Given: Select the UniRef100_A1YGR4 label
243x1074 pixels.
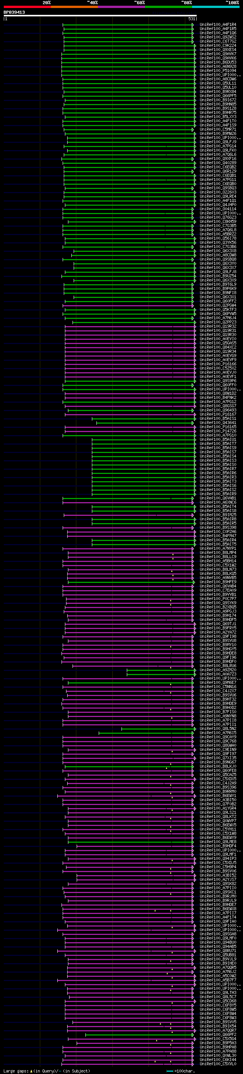Looking at the screenshot, I should coord(218,808).
